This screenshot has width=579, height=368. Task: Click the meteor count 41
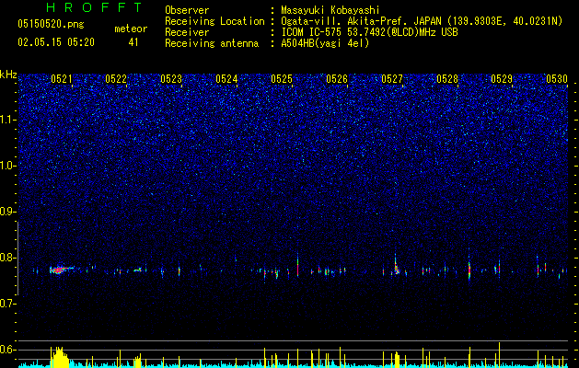coord(133,42)
